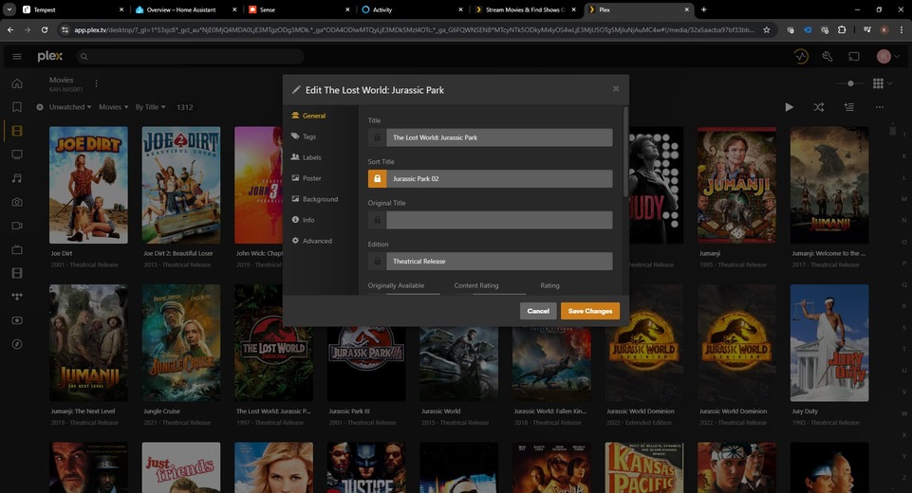Adjust the poster size slider

click(849, 83)
